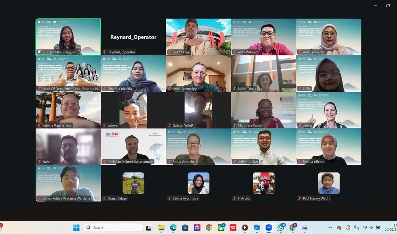The image size is (397, 234).
Task: Select Mutiara Manurung_MC's video tile
Action: pos(68,37)
